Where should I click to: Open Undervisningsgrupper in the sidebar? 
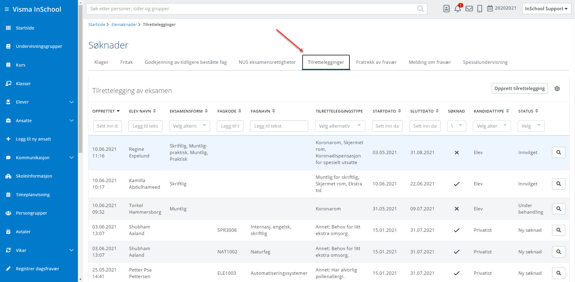pos(39,46)
